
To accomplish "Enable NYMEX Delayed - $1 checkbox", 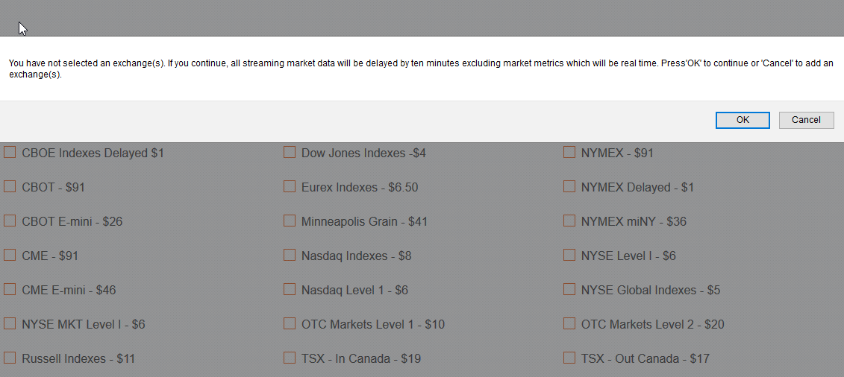I will point(569,187).
